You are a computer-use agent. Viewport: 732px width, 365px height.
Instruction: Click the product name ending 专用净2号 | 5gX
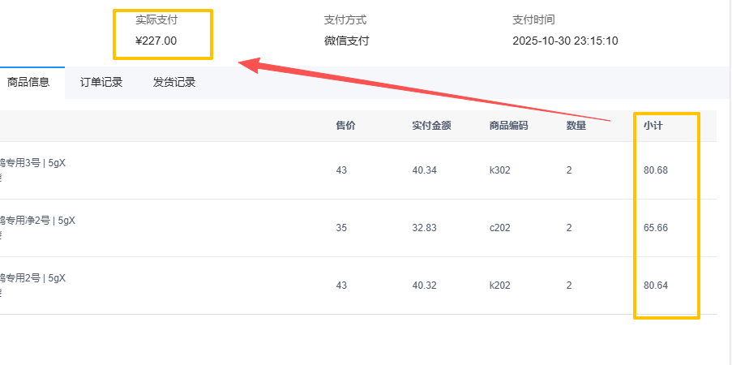click(x=37, y=221)
